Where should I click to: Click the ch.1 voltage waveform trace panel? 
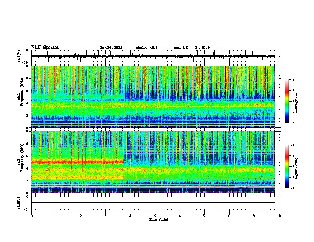(x=155, y=56)
